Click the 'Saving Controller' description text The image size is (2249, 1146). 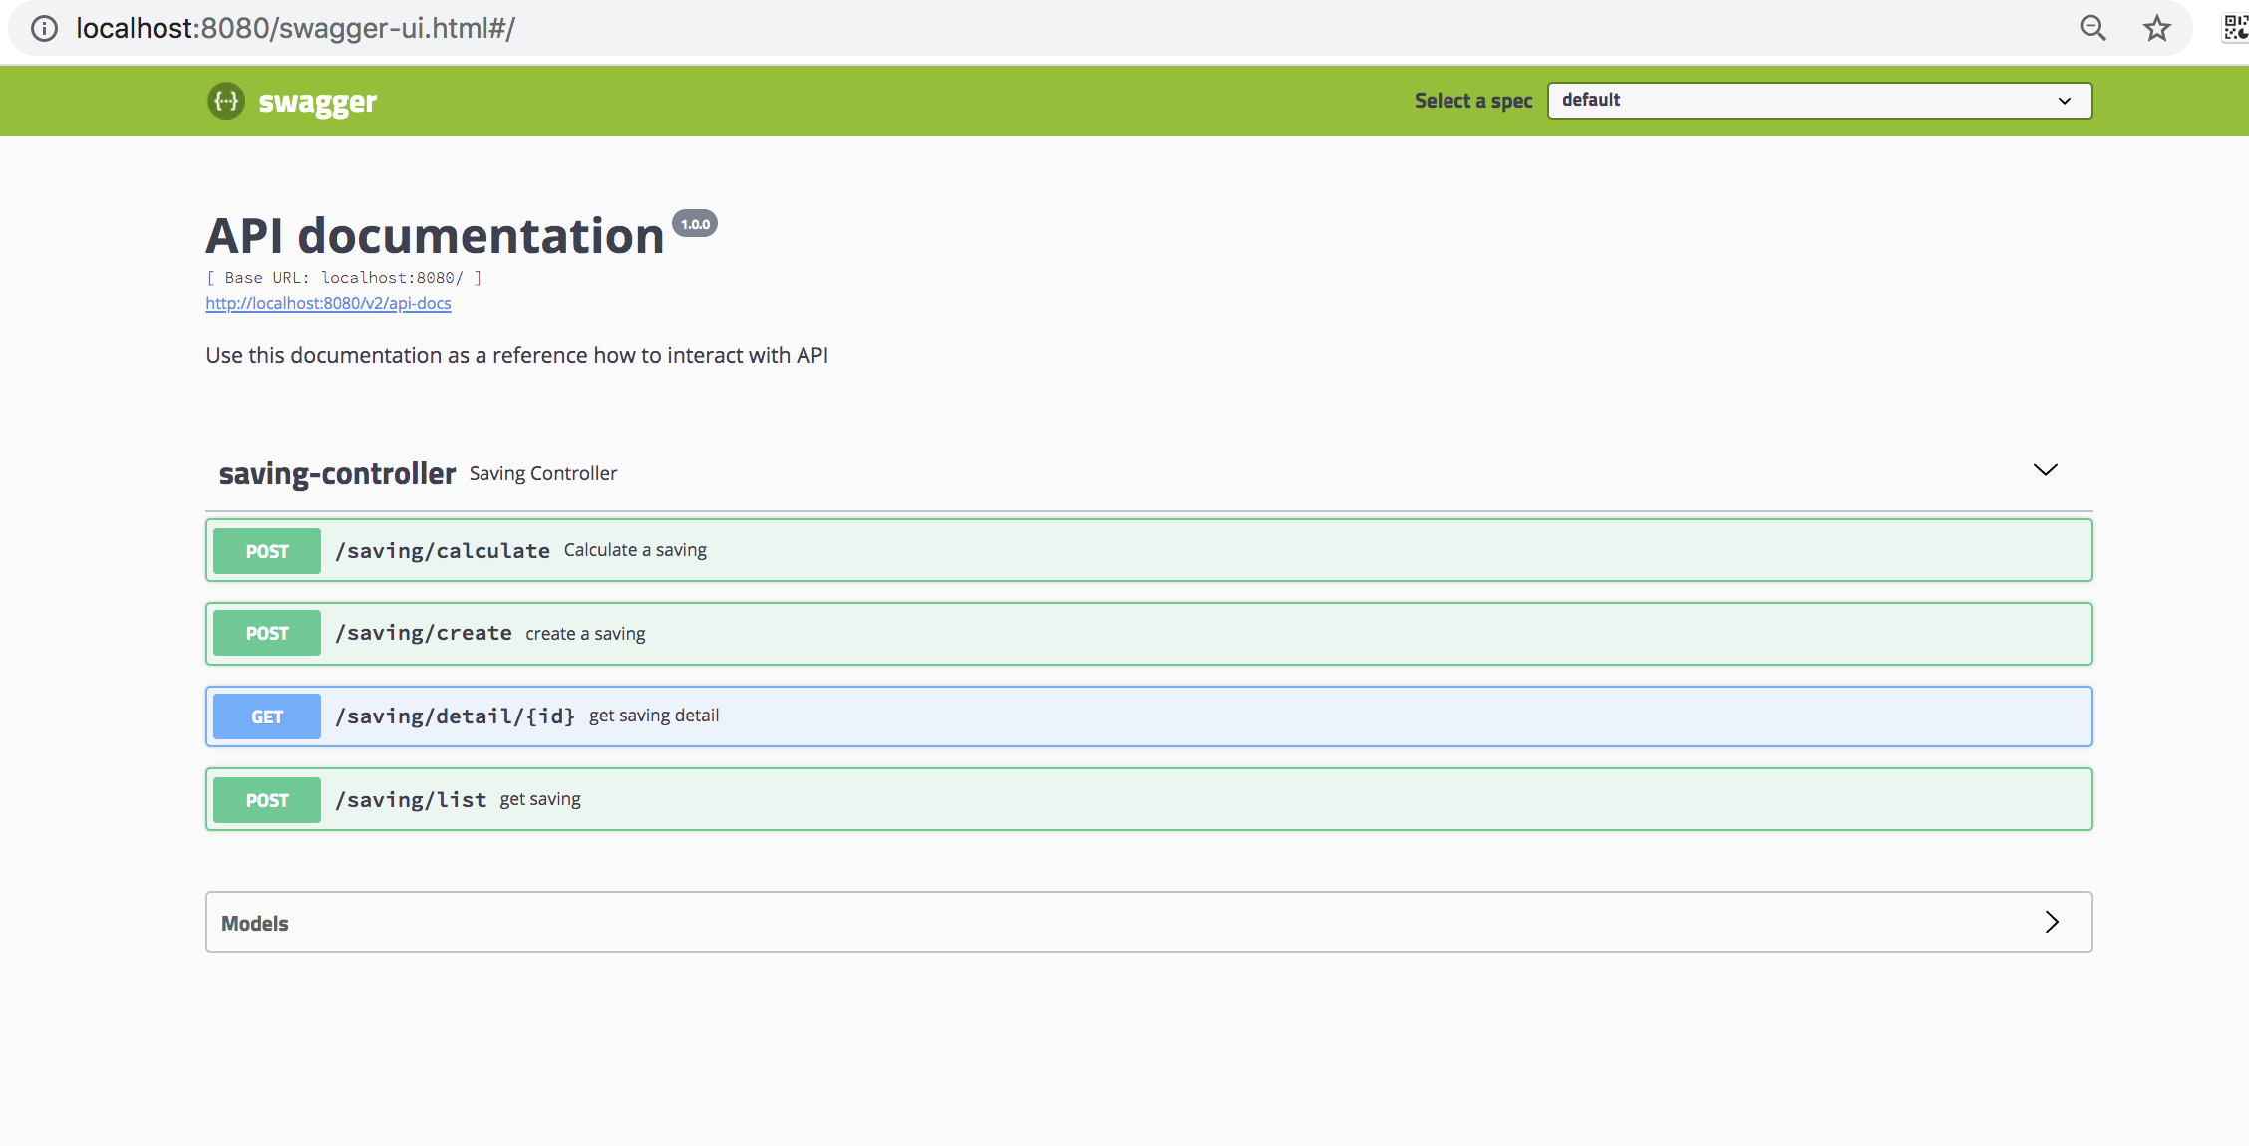pos(543,473)
